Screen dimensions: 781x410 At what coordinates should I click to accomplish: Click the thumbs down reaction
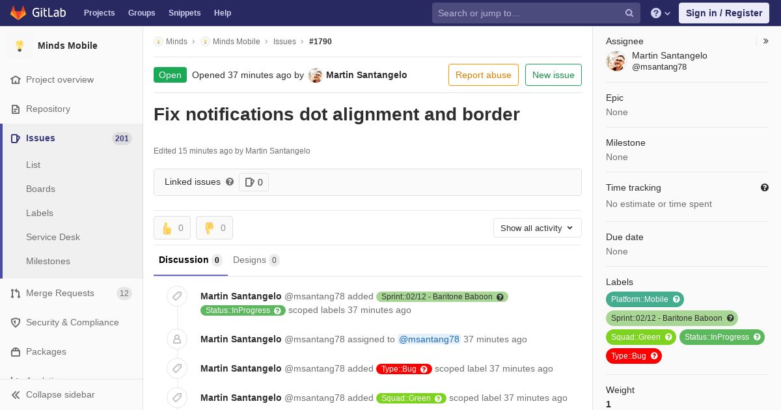tap(214, 228)
